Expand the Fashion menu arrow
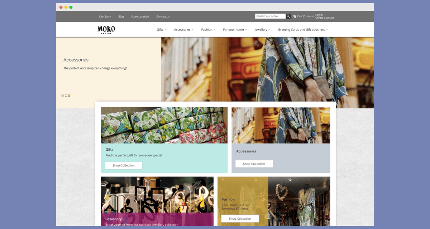The width and height of the screenshot is (430, 229). (214, 30)
